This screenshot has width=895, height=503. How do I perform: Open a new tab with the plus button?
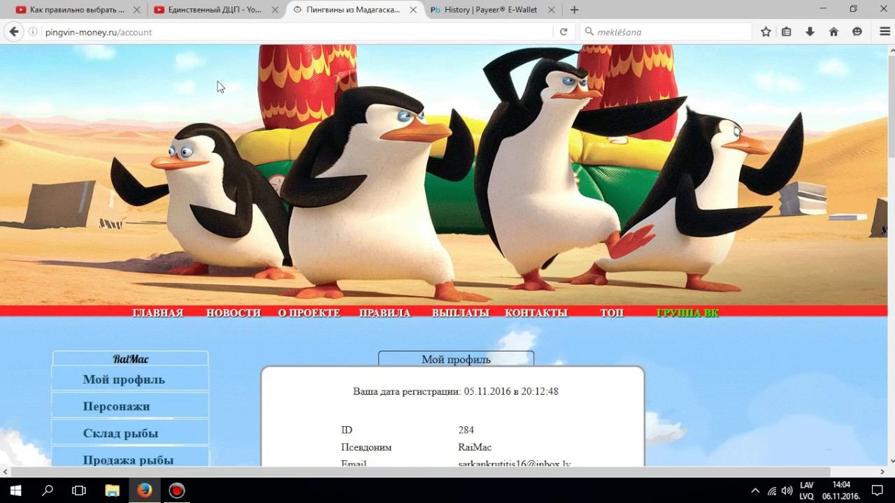pyautogui.click(x=574, y=10)
